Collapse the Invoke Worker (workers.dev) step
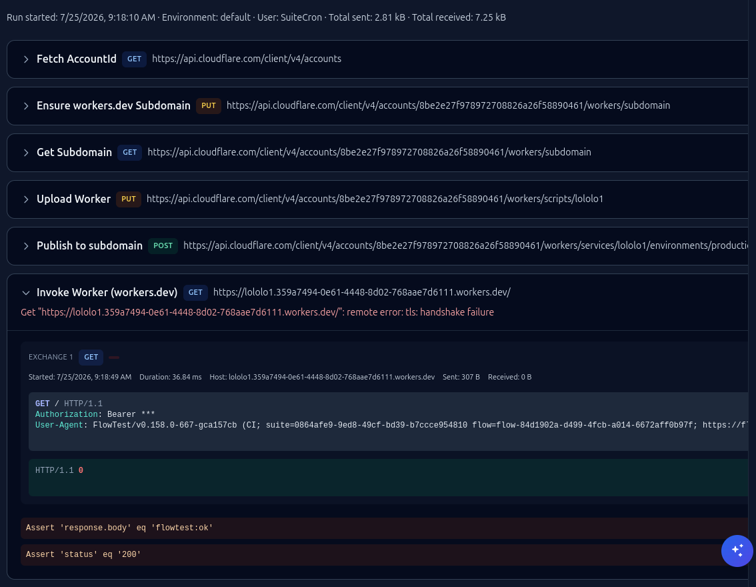The height and width of the screenshot is (587, 756). (26, 293)
